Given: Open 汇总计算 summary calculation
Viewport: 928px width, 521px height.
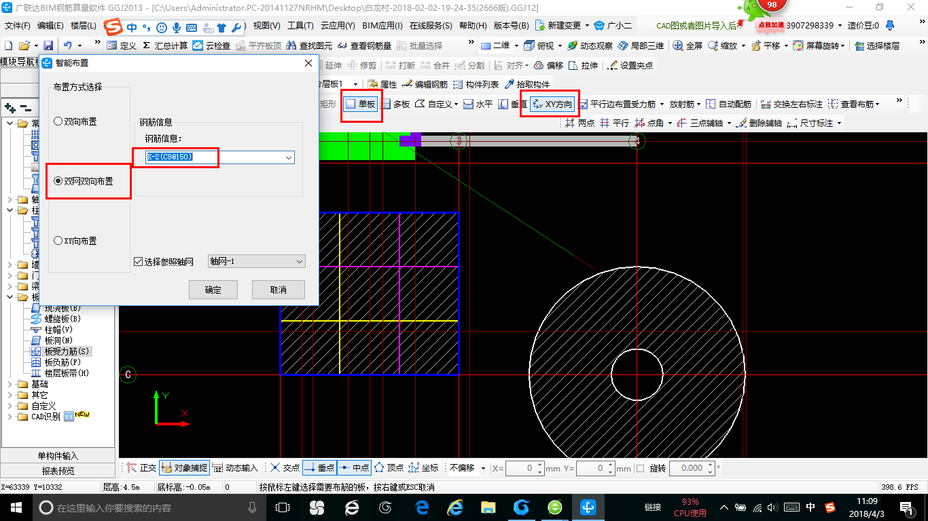Looking at the screenshot, I should pos(164,46).
